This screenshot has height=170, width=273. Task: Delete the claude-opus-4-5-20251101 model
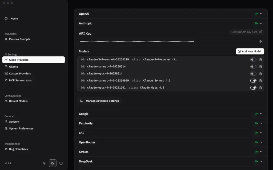[260, 88]
